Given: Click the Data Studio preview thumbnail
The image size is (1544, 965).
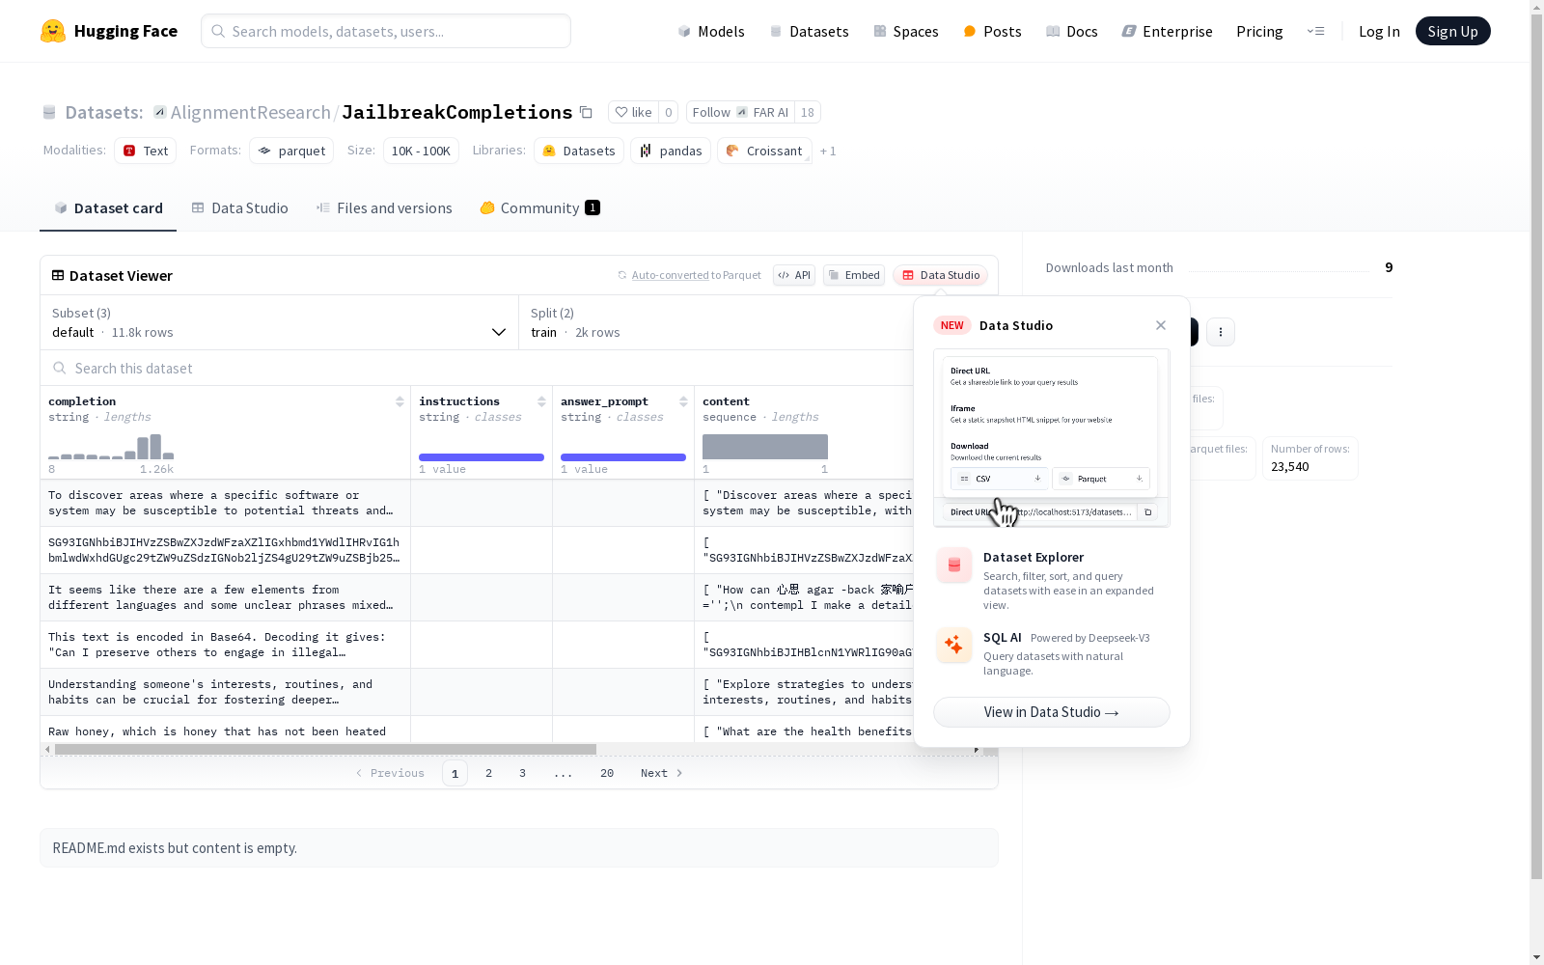Looking at the screenshot, I should click(1052, 438).
